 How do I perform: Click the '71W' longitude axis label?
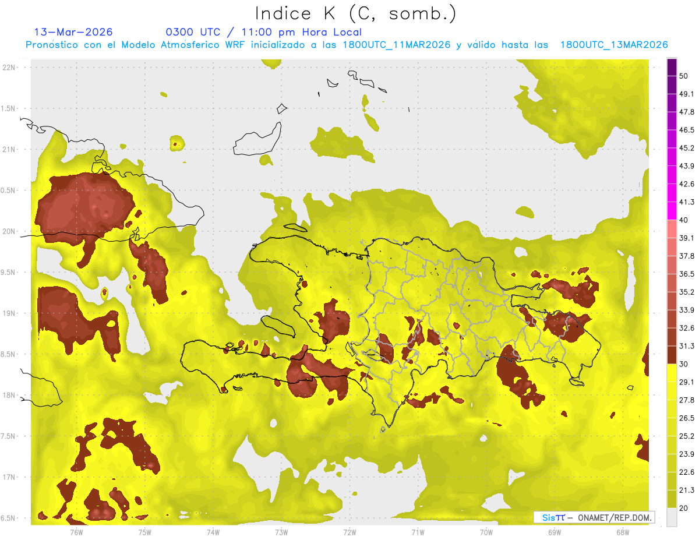tap(418, 532)
